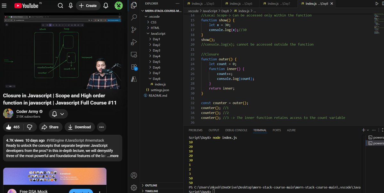The image size is (384, 193).
Task: Dislike the video
Action: click(29, 127)
